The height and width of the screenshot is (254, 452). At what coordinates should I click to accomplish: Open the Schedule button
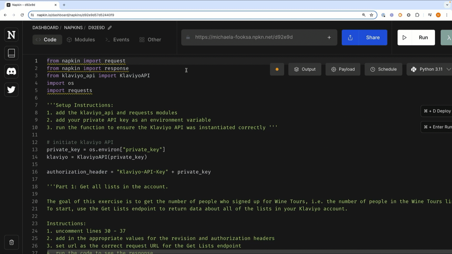pyautogui.click(x=383, y=69)
